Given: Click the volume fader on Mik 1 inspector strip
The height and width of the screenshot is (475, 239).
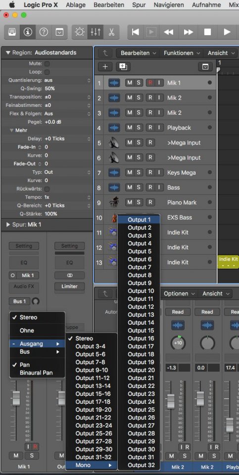Looking at the screenshot, I should point(16,398).
